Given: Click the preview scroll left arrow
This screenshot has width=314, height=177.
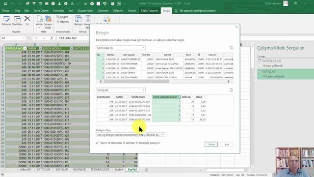Looking at the screenshot, I should point(101,82).
